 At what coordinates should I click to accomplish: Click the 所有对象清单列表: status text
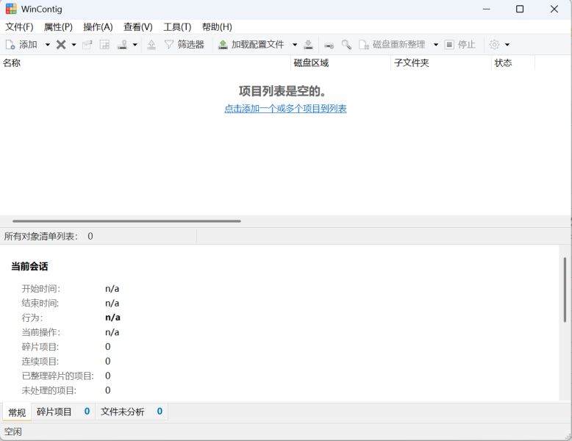[x=41, y=237]
